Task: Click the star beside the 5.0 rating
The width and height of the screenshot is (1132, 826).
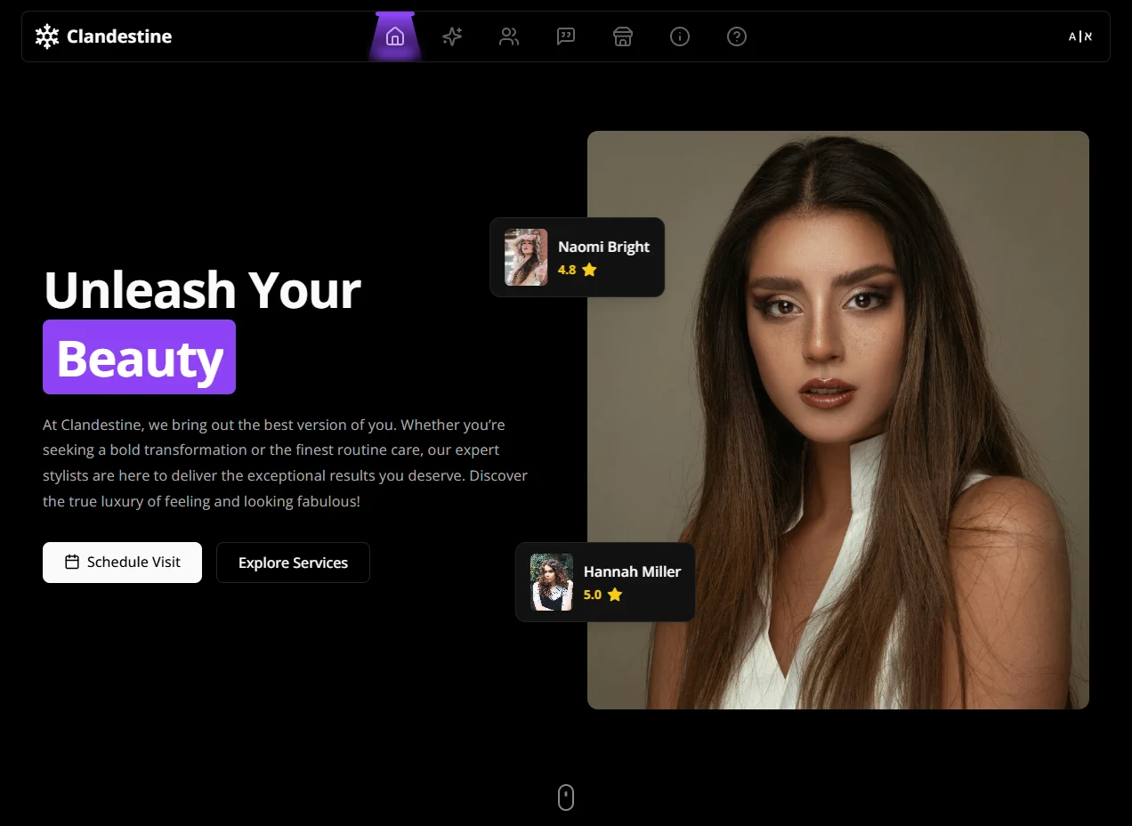Action: point(615,595)
